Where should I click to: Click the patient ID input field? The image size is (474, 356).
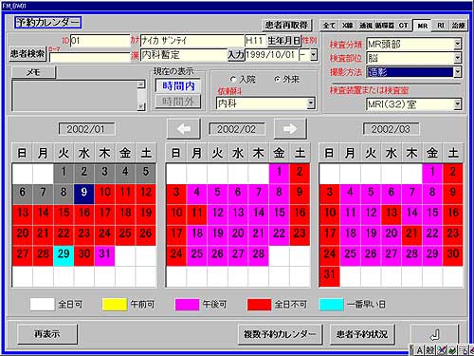pos(100,41)
